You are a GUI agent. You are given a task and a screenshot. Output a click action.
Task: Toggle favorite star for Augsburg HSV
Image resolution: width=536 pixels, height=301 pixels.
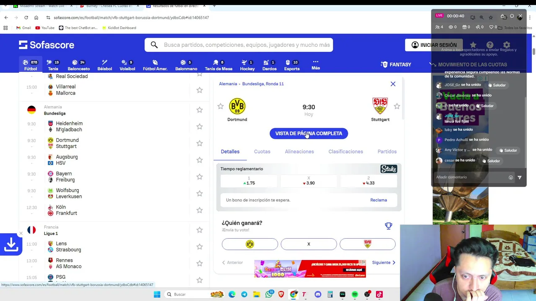(x=199, y=160)
